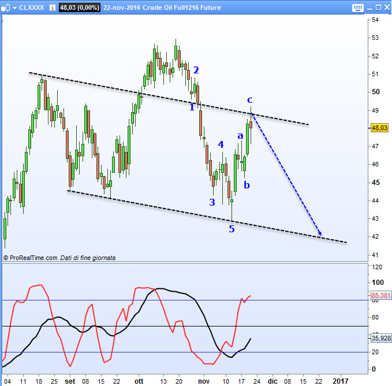392x386 pixels.
Task: Click the CLXXXX ticker symbol
Action: (32, 8)
